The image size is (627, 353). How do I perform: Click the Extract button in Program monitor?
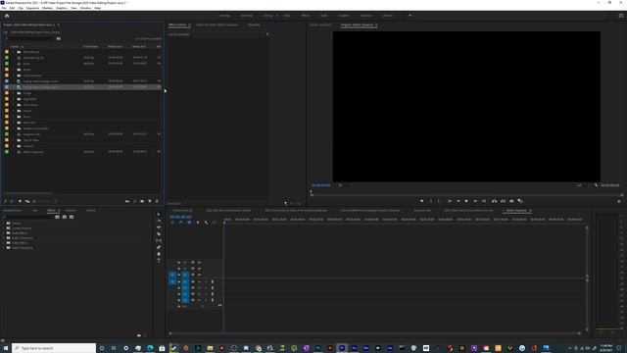coord(503,201)
